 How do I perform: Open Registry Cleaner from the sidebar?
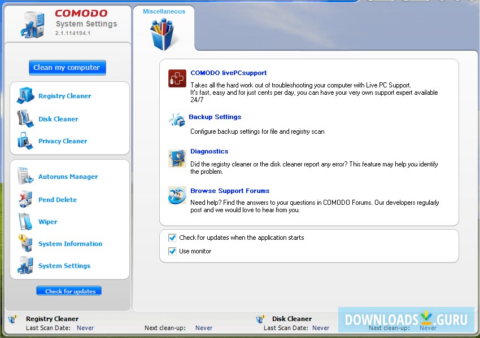pos(64,96)
